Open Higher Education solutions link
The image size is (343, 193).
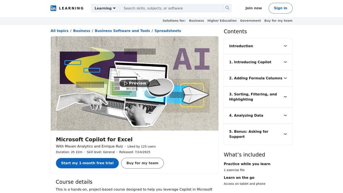point(222,21)
